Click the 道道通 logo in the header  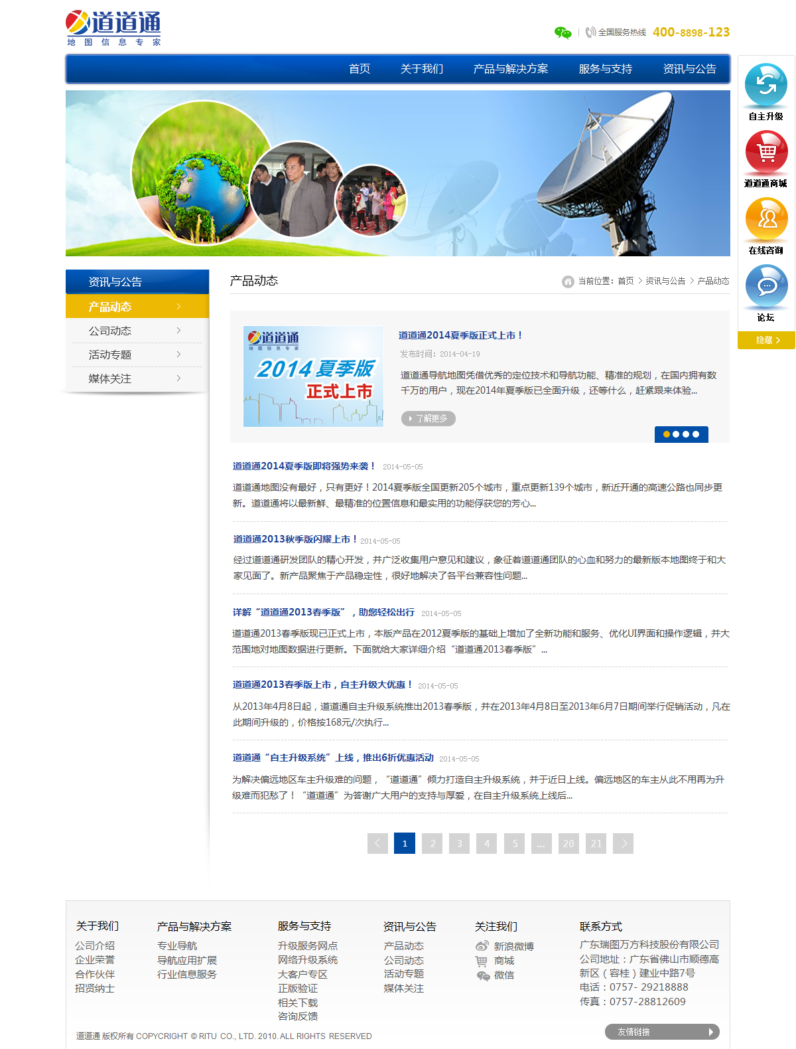click(x=113, y=28)
